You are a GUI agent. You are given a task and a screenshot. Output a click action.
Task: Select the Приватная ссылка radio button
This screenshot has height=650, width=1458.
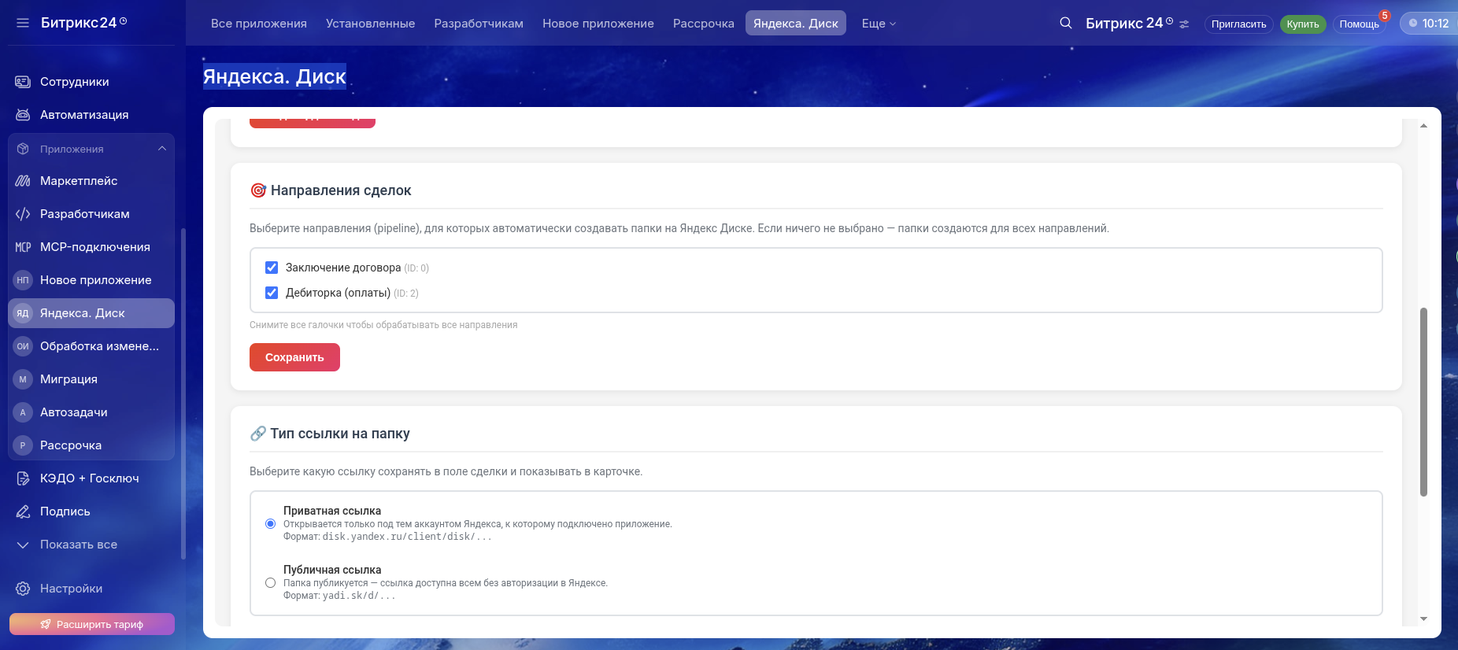(x=271, y=523)
